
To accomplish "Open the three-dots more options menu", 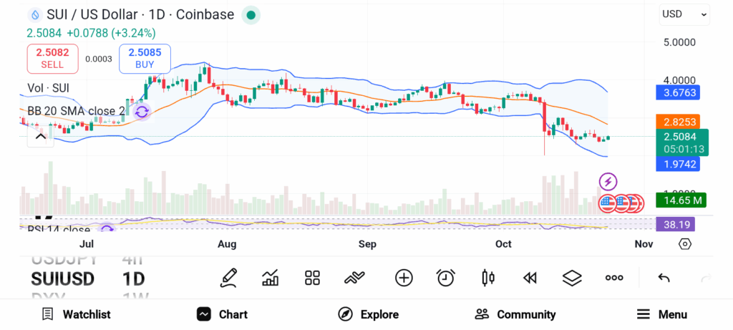I will 614,278.
